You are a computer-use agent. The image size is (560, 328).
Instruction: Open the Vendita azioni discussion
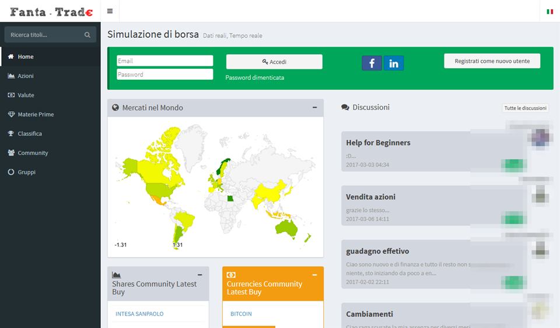click(371, 197)
